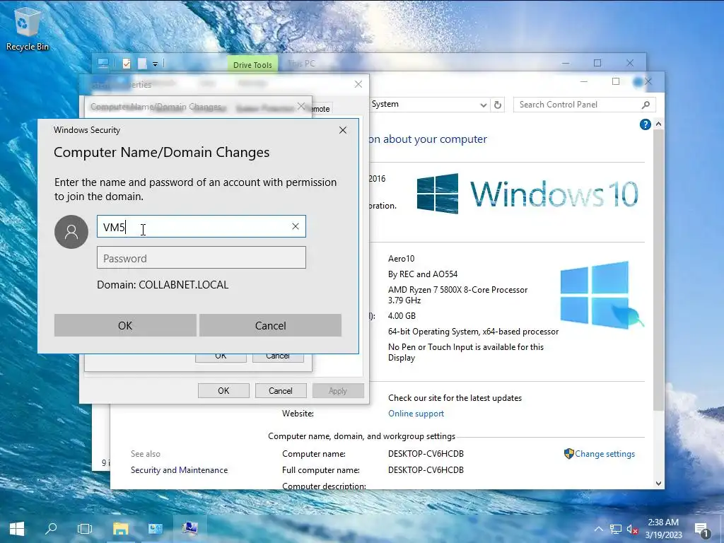
Task: Click Cancel in System Properties dialog
Action: [280, 390]
